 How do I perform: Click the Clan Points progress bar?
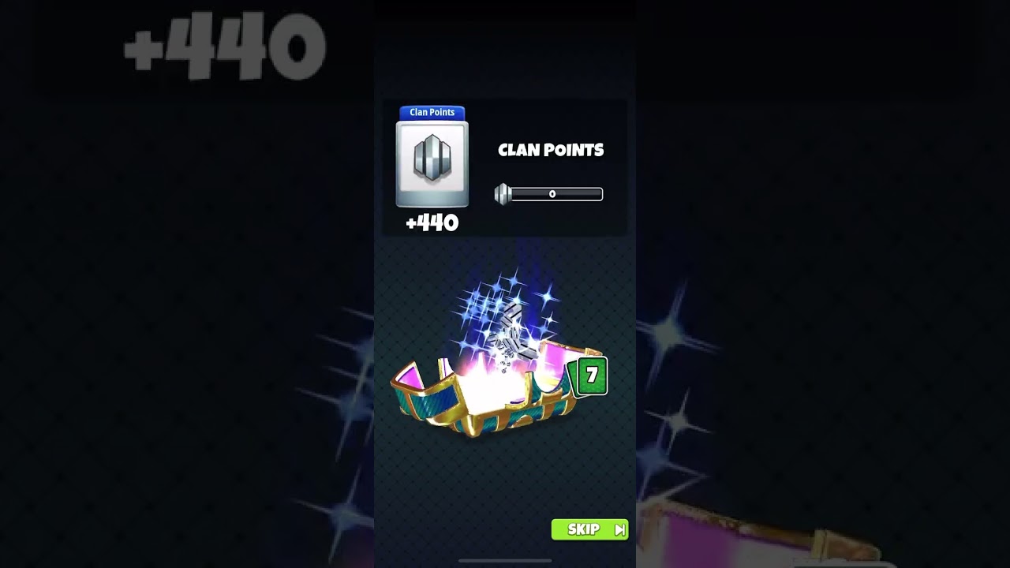point(548,194)
